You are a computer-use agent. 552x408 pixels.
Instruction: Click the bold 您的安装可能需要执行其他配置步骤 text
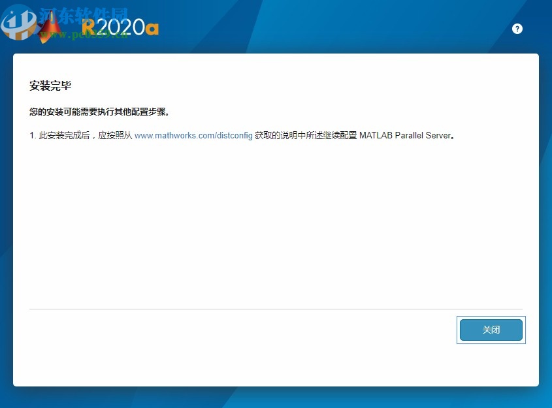pyautogui.click(x=98, y=112)
